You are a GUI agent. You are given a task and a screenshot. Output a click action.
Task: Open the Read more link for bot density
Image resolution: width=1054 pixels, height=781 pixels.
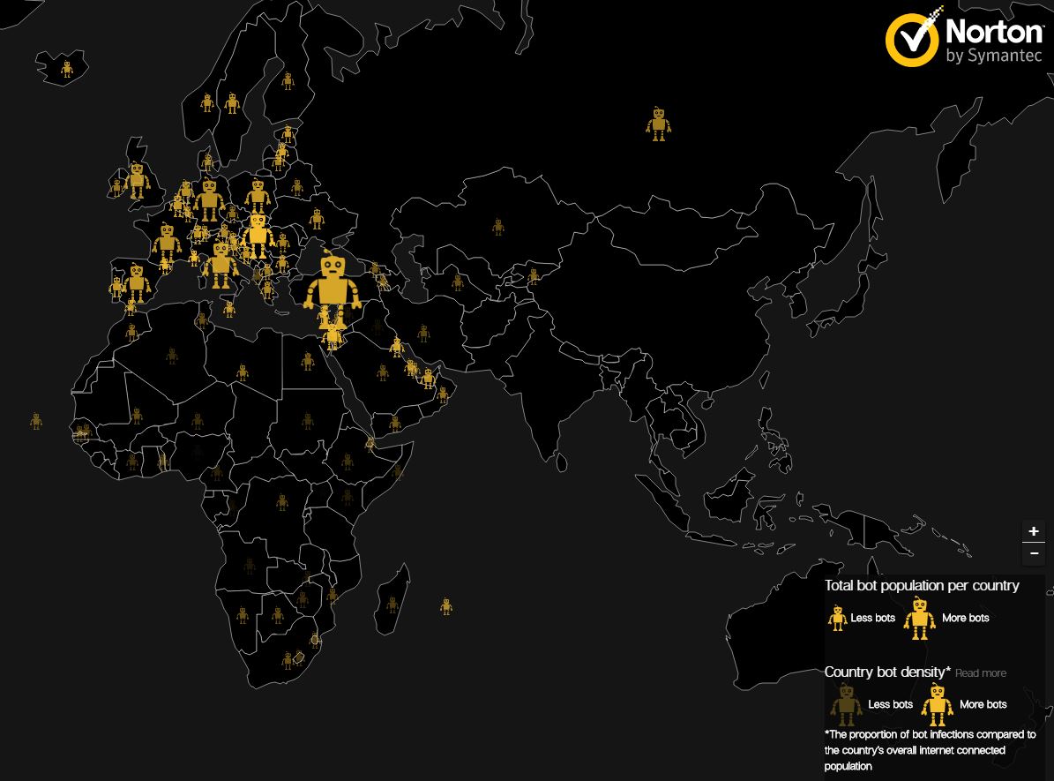pyautogui.click(x=980, y=673)
